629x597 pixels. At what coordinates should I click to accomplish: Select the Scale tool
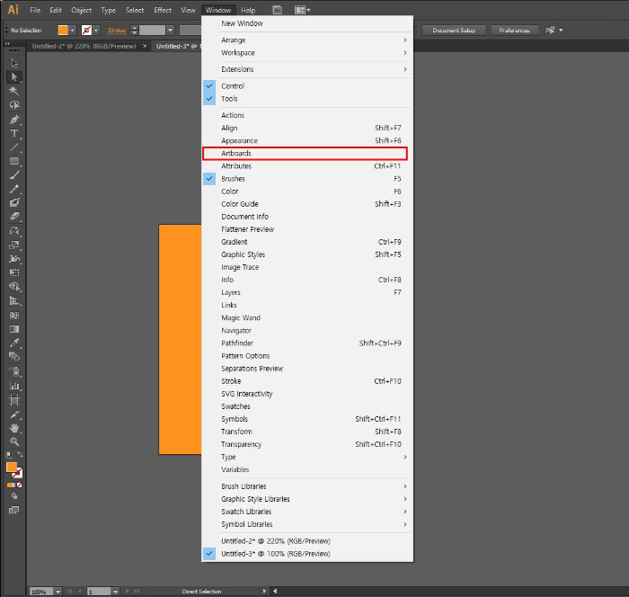click(14, 245)
